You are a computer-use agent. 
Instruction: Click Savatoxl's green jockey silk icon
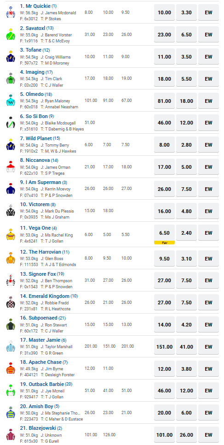(x=11, y=35)
